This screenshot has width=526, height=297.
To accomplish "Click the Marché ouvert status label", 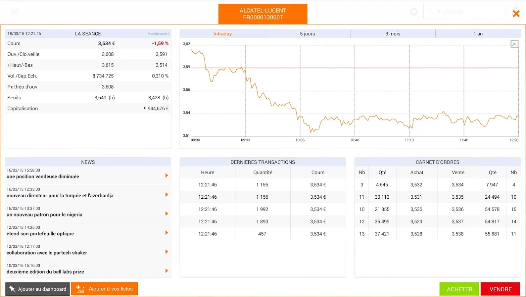I will click(x=158, y=34).
